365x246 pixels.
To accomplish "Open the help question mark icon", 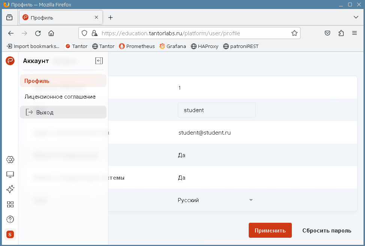I will (x=11, y=219).
